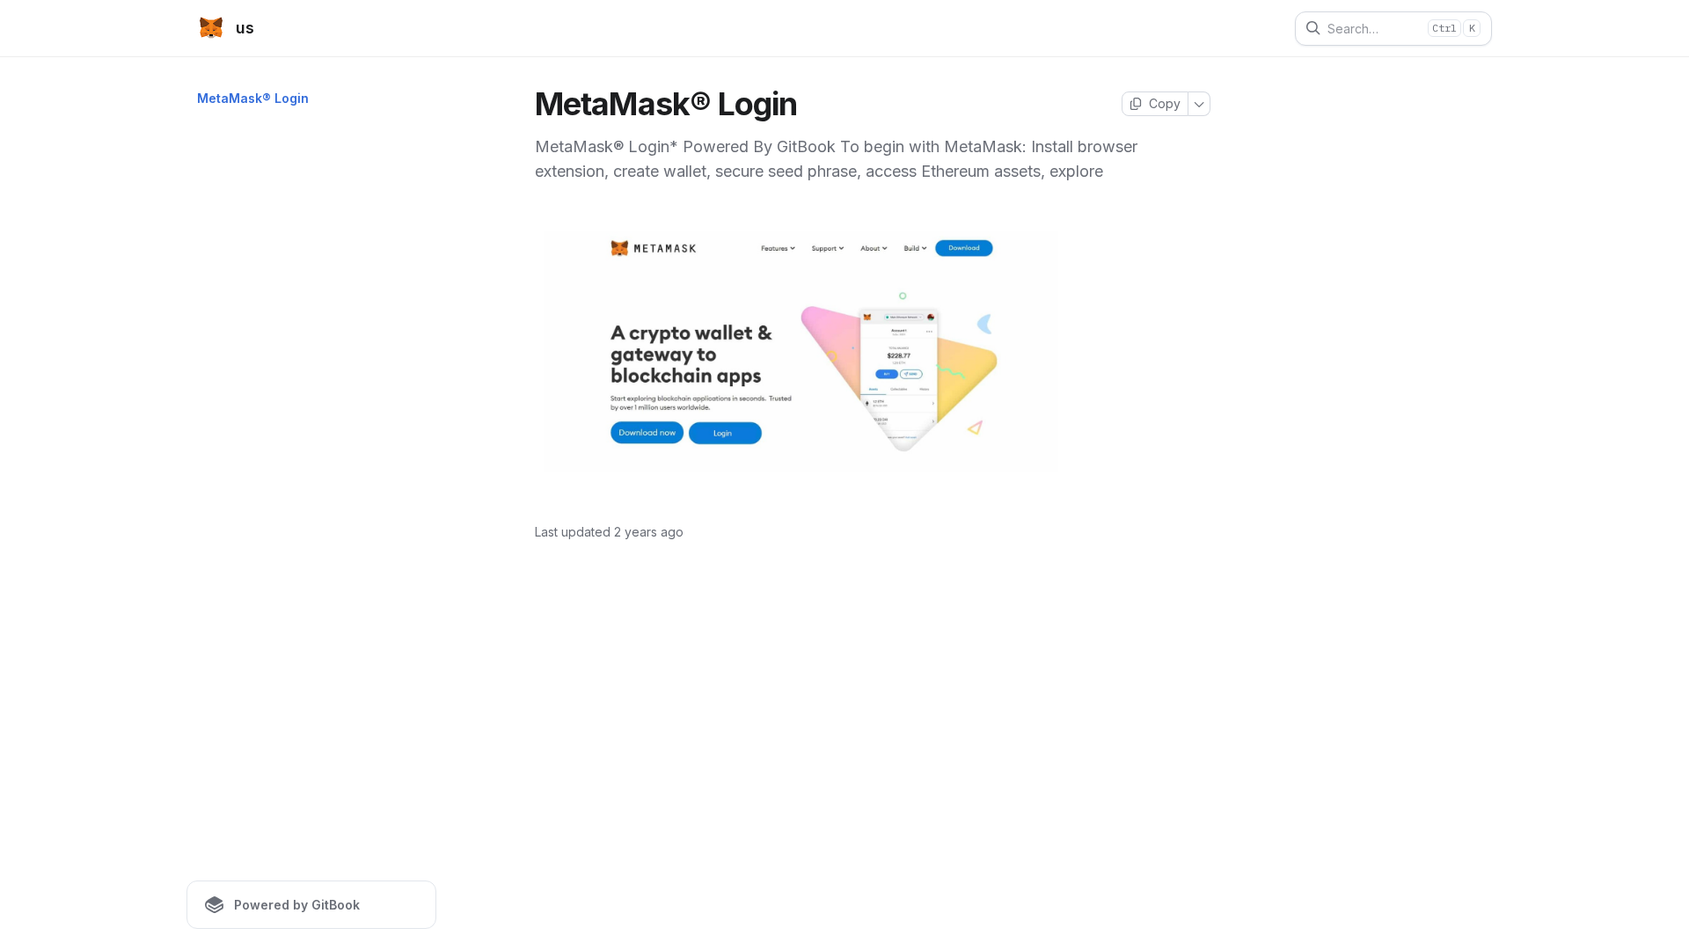Follow the Powered by GitBook link
The width and height of the screenshot is (1689, 950).
311,905
